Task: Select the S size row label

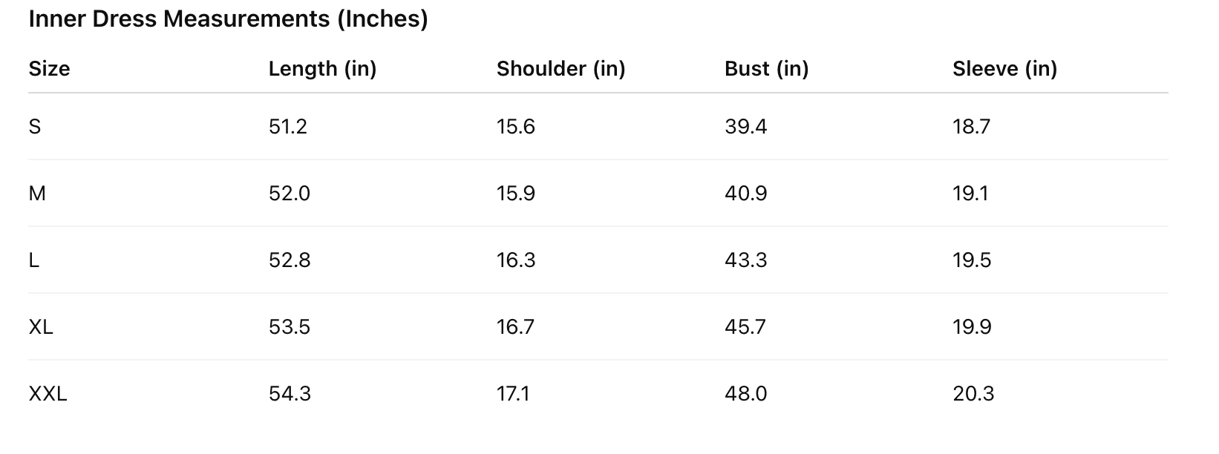Action: coord(35,127)
